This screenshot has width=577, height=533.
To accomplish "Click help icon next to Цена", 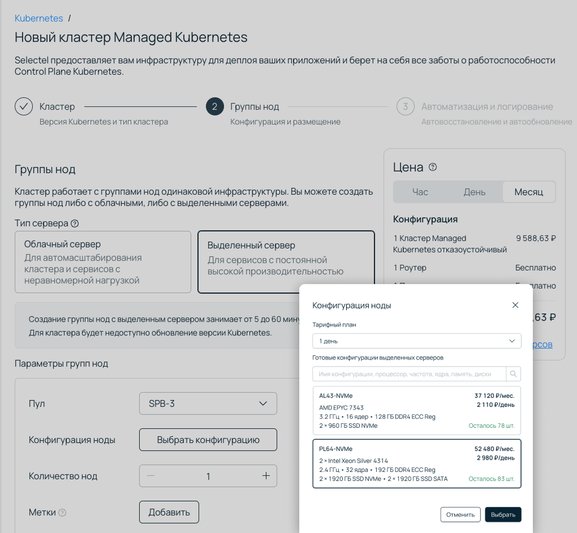I will pos(433,167).
